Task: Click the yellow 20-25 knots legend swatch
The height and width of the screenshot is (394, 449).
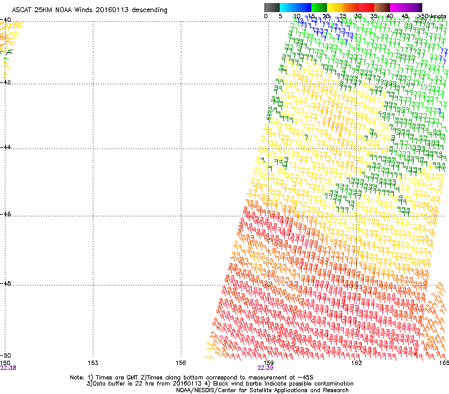Action: click(x=335, y=7)
